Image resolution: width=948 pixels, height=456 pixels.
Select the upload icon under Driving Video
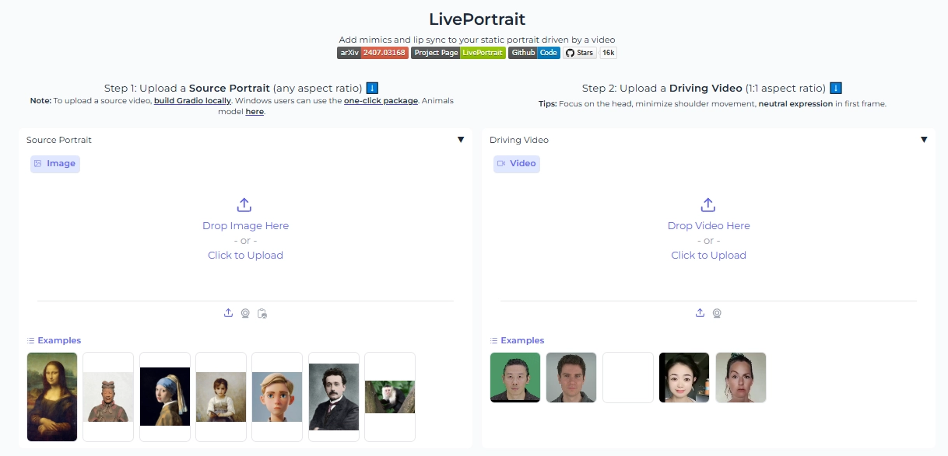click(x=699, y=313)
